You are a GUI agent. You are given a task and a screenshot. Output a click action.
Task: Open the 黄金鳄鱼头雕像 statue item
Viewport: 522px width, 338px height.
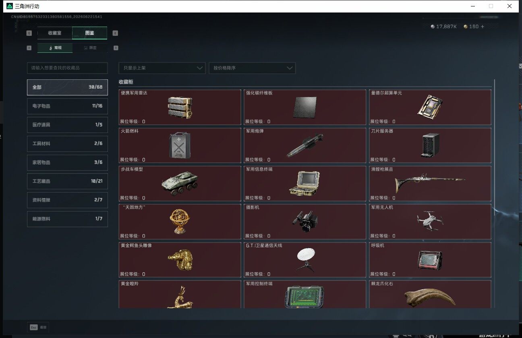coord(180,260)
